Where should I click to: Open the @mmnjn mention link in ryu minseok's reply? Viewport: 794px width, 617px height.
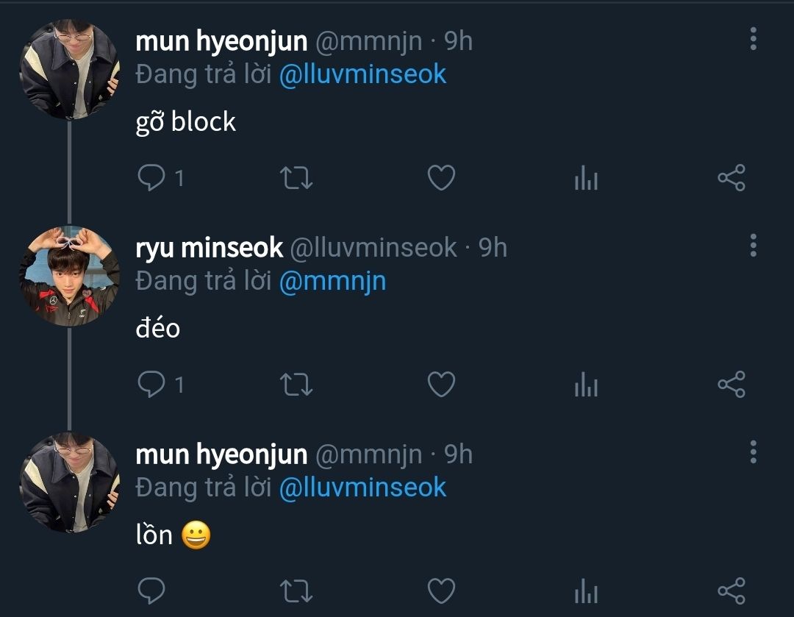[332, 281]
